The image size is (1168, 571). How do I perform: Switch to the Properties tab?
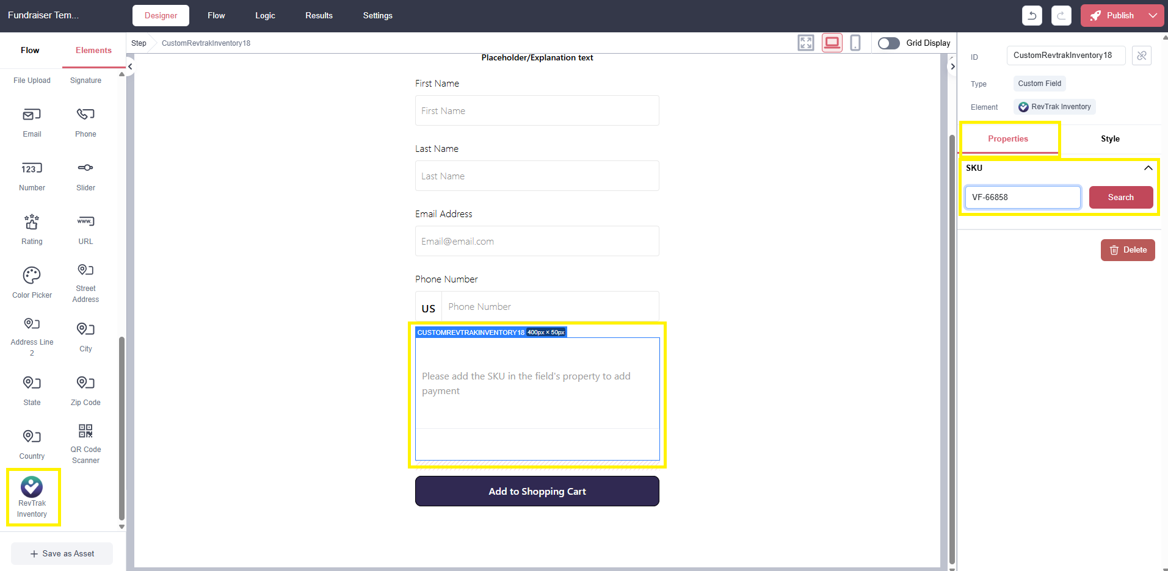(x=1008, y=139)
